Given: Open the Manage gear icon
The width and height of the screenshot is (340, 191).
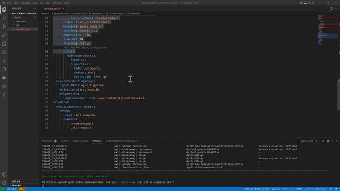Looking at the screenshot, I should tap(4, 183).
